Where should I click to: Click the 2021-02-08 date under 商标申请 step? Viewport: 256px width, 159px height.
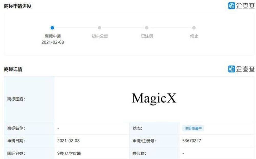pos(52,43)
